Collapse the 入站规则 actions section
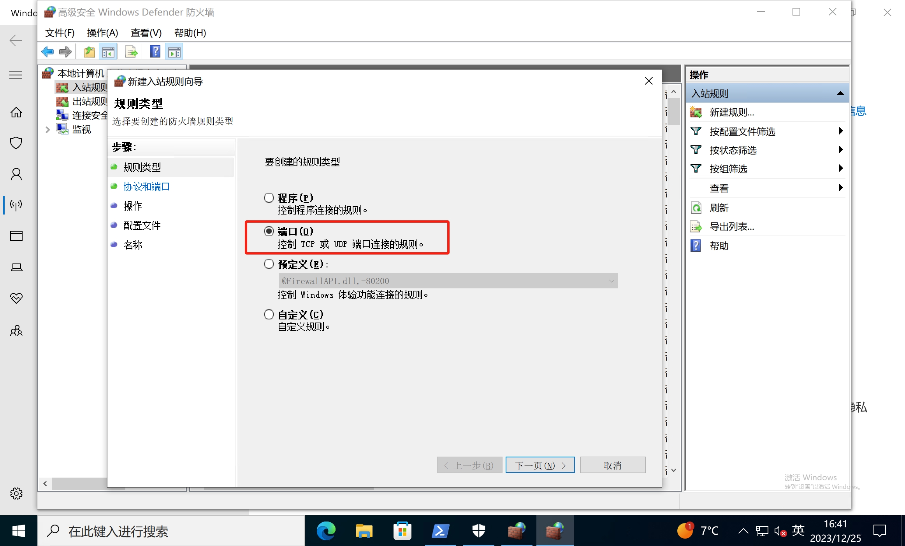 [840, 93]
